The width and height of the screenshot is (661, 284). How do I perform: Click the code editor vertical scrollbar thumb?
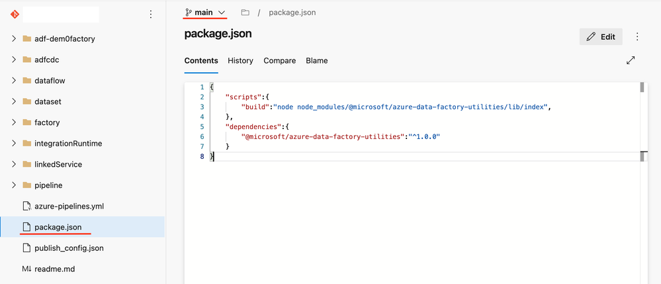pyautogui.click(x=642, y=87)
